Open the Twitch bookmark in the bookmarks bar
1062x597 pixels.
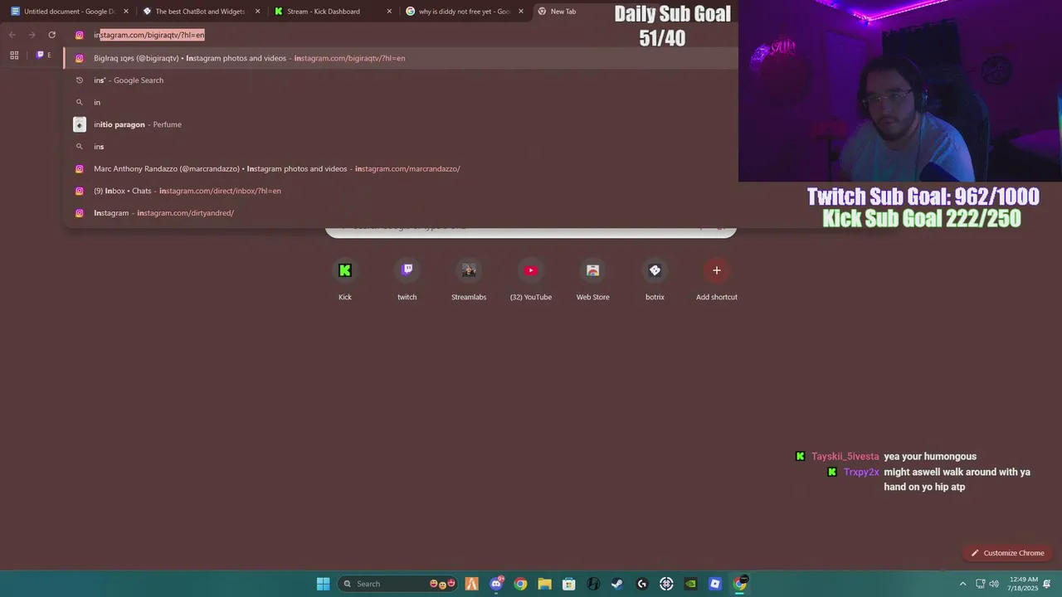coord(43,55)
